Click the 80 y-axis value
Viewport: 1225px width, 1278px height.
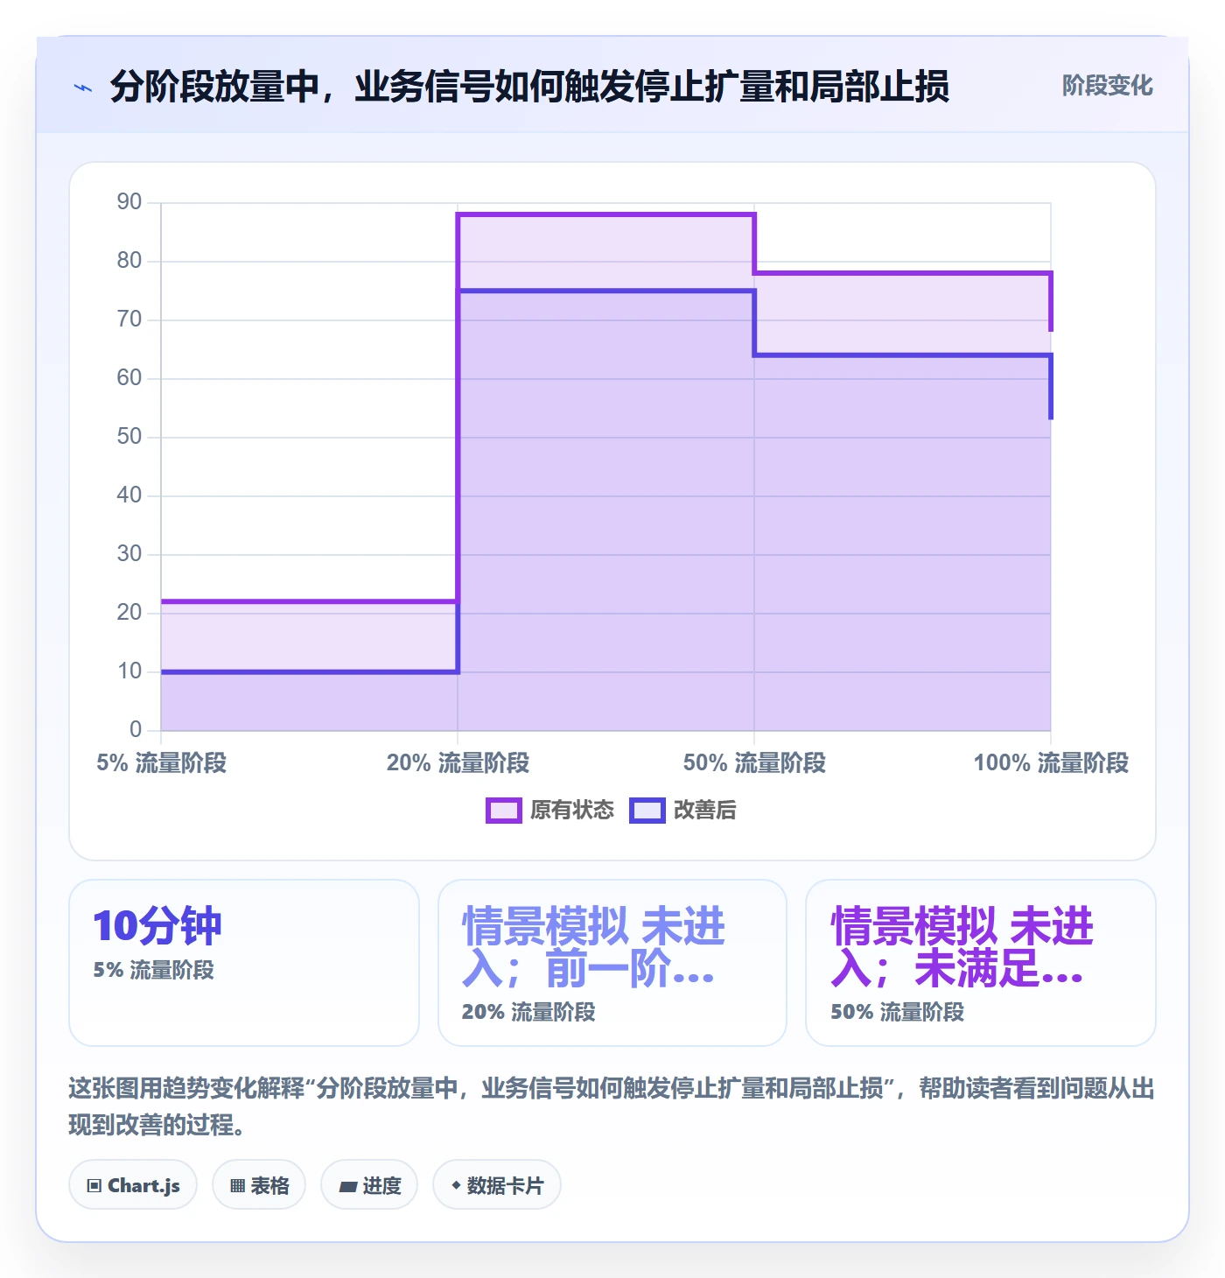[129, 261]
